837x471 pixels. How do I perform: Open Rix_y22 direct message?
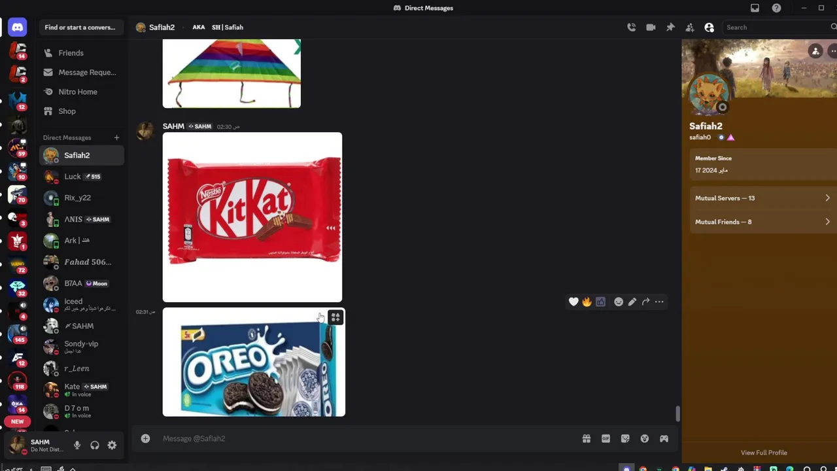point(82,198)
